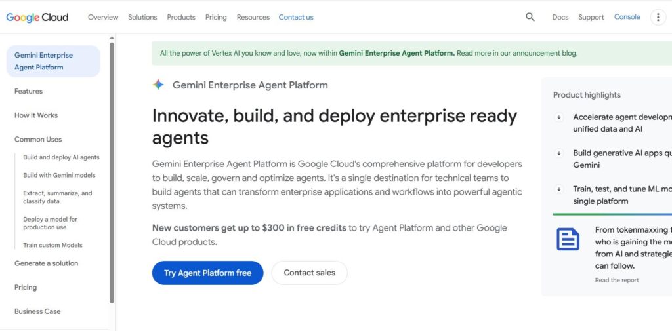Open the search magnifier icon
The width and height of the screenshot is (672, 331).
pyautogui.click(x=530, y=17)
